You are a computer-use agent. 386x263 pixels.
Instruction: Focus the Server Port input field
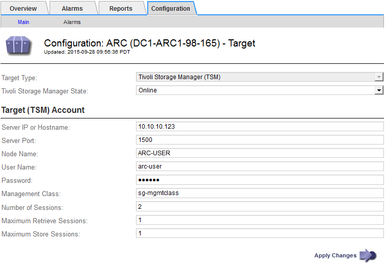(260, 140)
